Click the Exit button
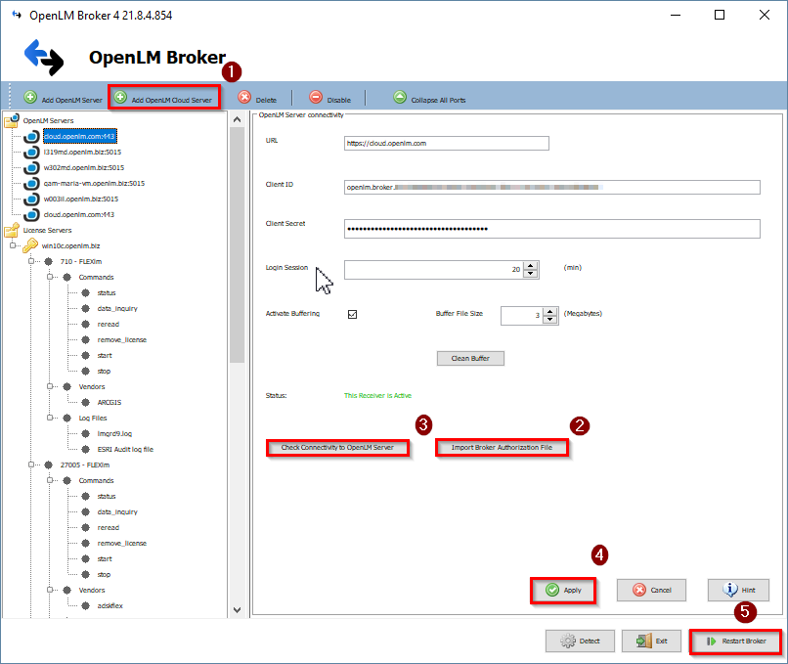The image size is (788, 664). coord(652,642)
